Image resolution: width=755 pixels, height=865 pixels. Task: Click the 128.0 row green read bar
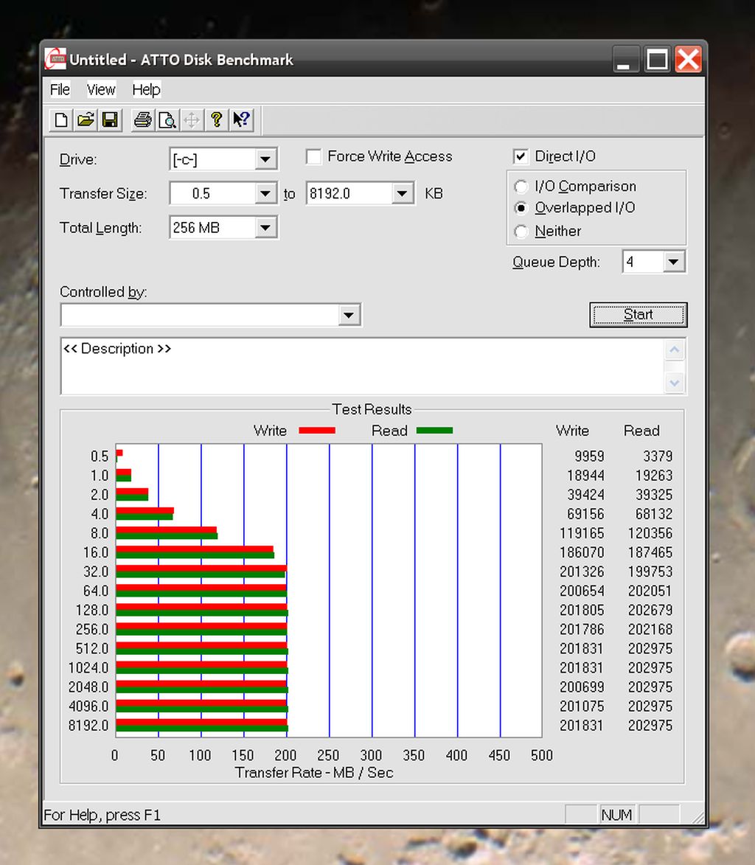202,613
